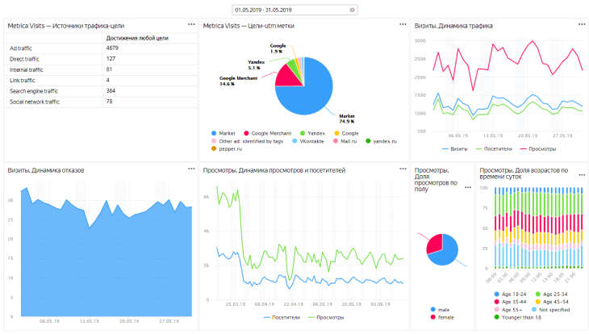Clear the date range using the field's icon

[x=353, y=10]
